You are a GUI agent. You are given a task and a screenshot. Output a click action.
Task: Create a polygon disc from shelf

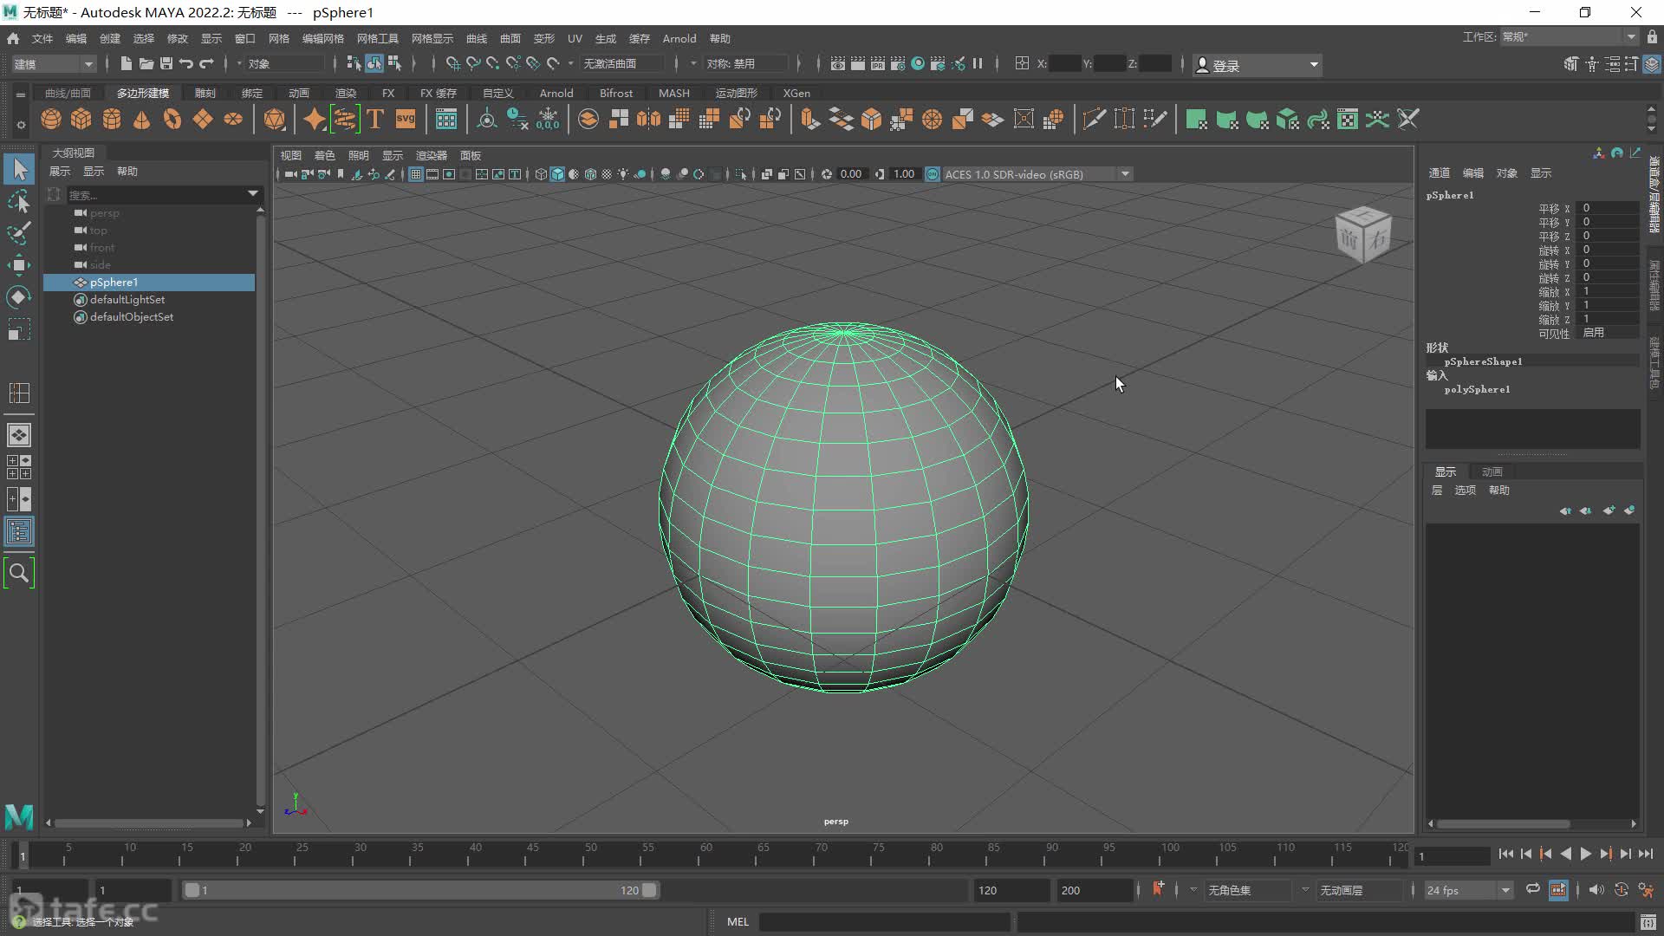click(233, 120)
